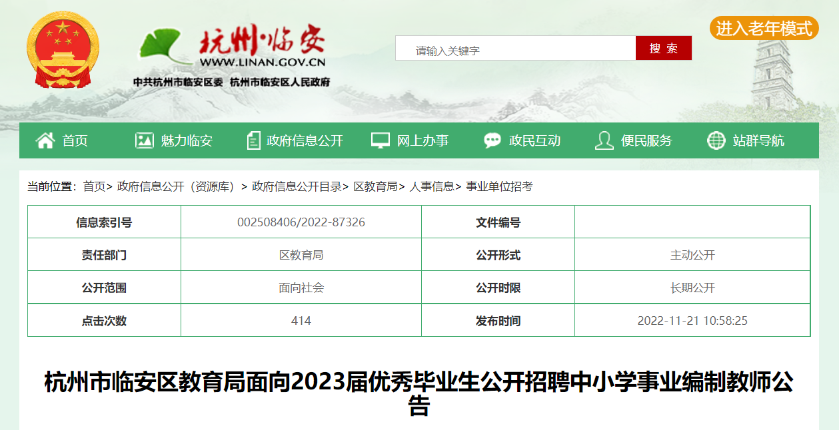Click the Hangzhou Lin'an ginkgo leaf logo
Screen dimensions: 839x430
(x=167, y=46)
